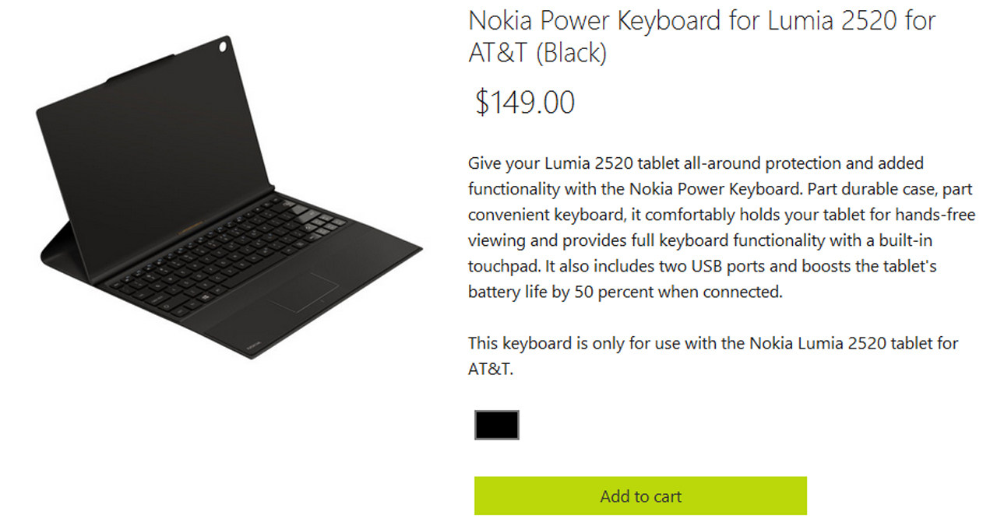This screenshot has width=997, height=529.
Task: Click the product title heading
Action: [x=701, y=36]
